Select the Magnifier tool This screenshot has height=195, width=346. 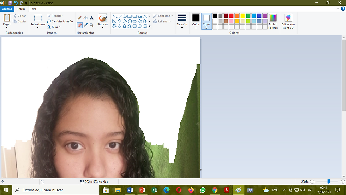(x=91, y=25)
